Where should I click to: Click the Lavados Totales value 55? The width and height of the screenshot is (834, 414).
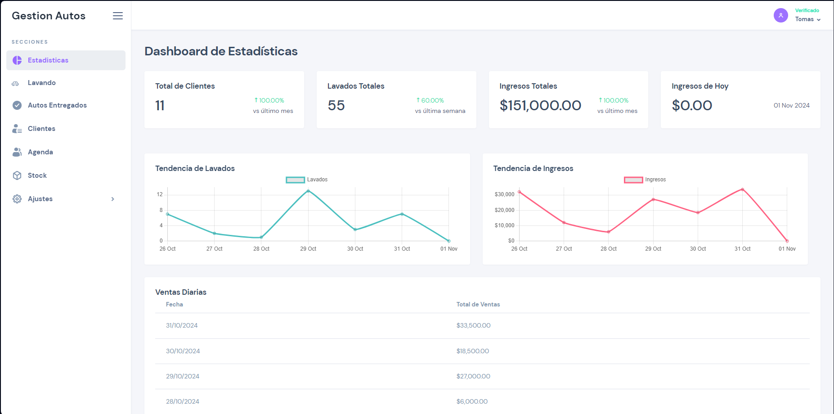[336, 105]
